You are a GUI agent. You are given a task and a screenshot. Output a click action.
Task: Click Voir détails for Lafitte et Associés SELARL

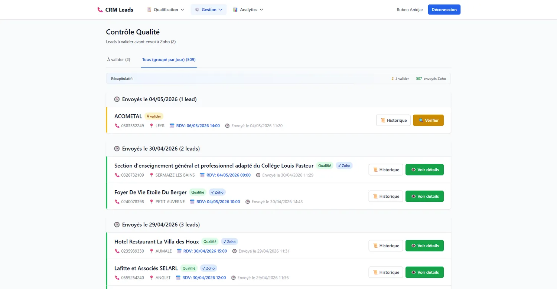(424, 272)
